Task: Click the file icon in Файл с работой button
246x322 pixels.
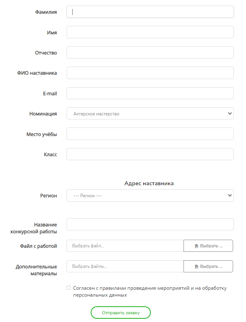Action: point(196,246)
